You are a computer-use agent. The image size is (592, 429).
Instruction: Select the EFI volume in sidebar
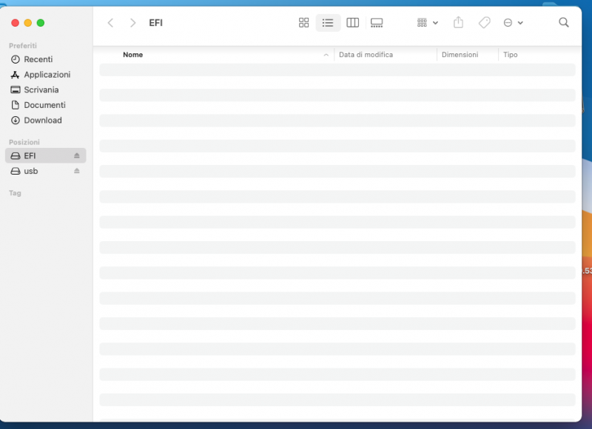pos(46,156)
